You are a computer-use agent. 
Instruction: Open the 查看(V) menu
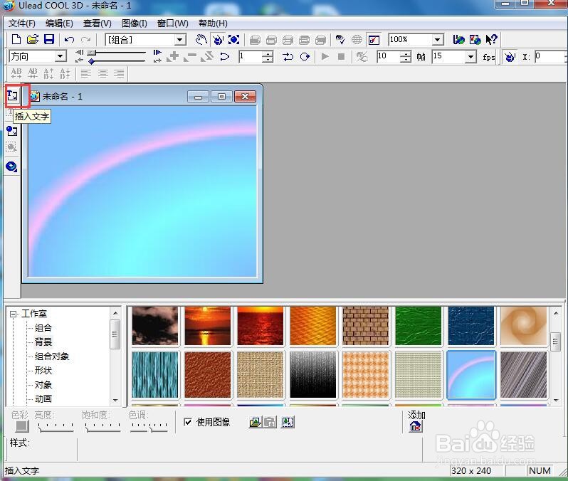pos(97,23)
